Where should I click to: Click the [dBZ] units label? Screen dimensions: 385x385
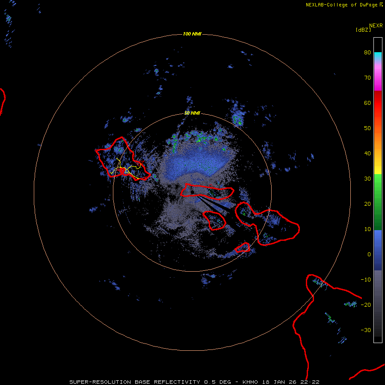pyautogui.click(x=363, y=30)
